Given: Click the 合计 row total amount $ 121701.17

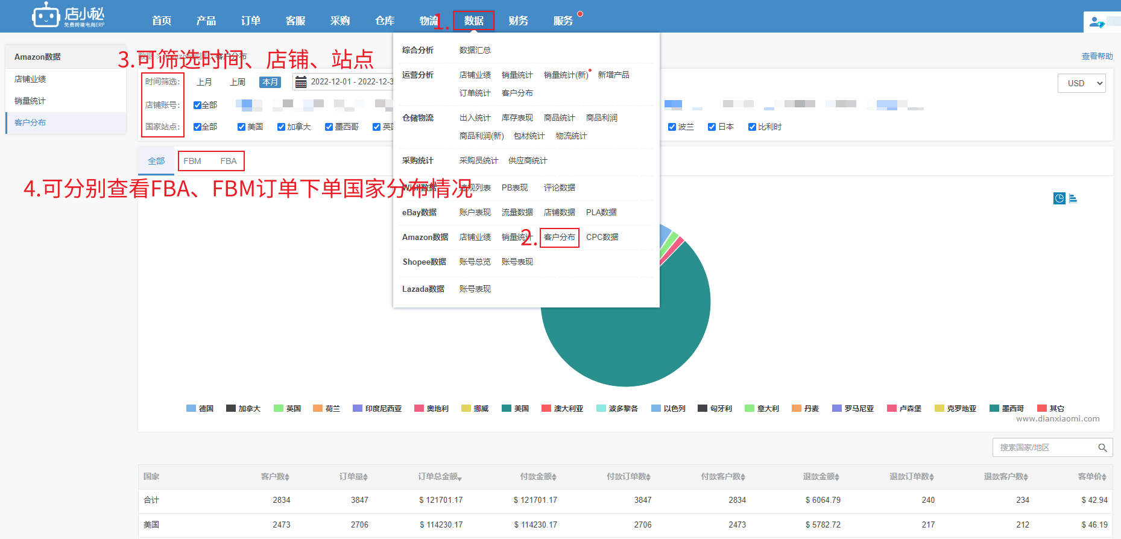Looking at the screenshot, I should pos(441,500).
